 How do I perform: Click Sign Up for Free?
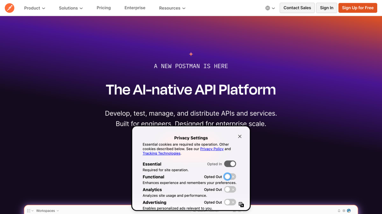pyautogui.click(x=358, y=8)
